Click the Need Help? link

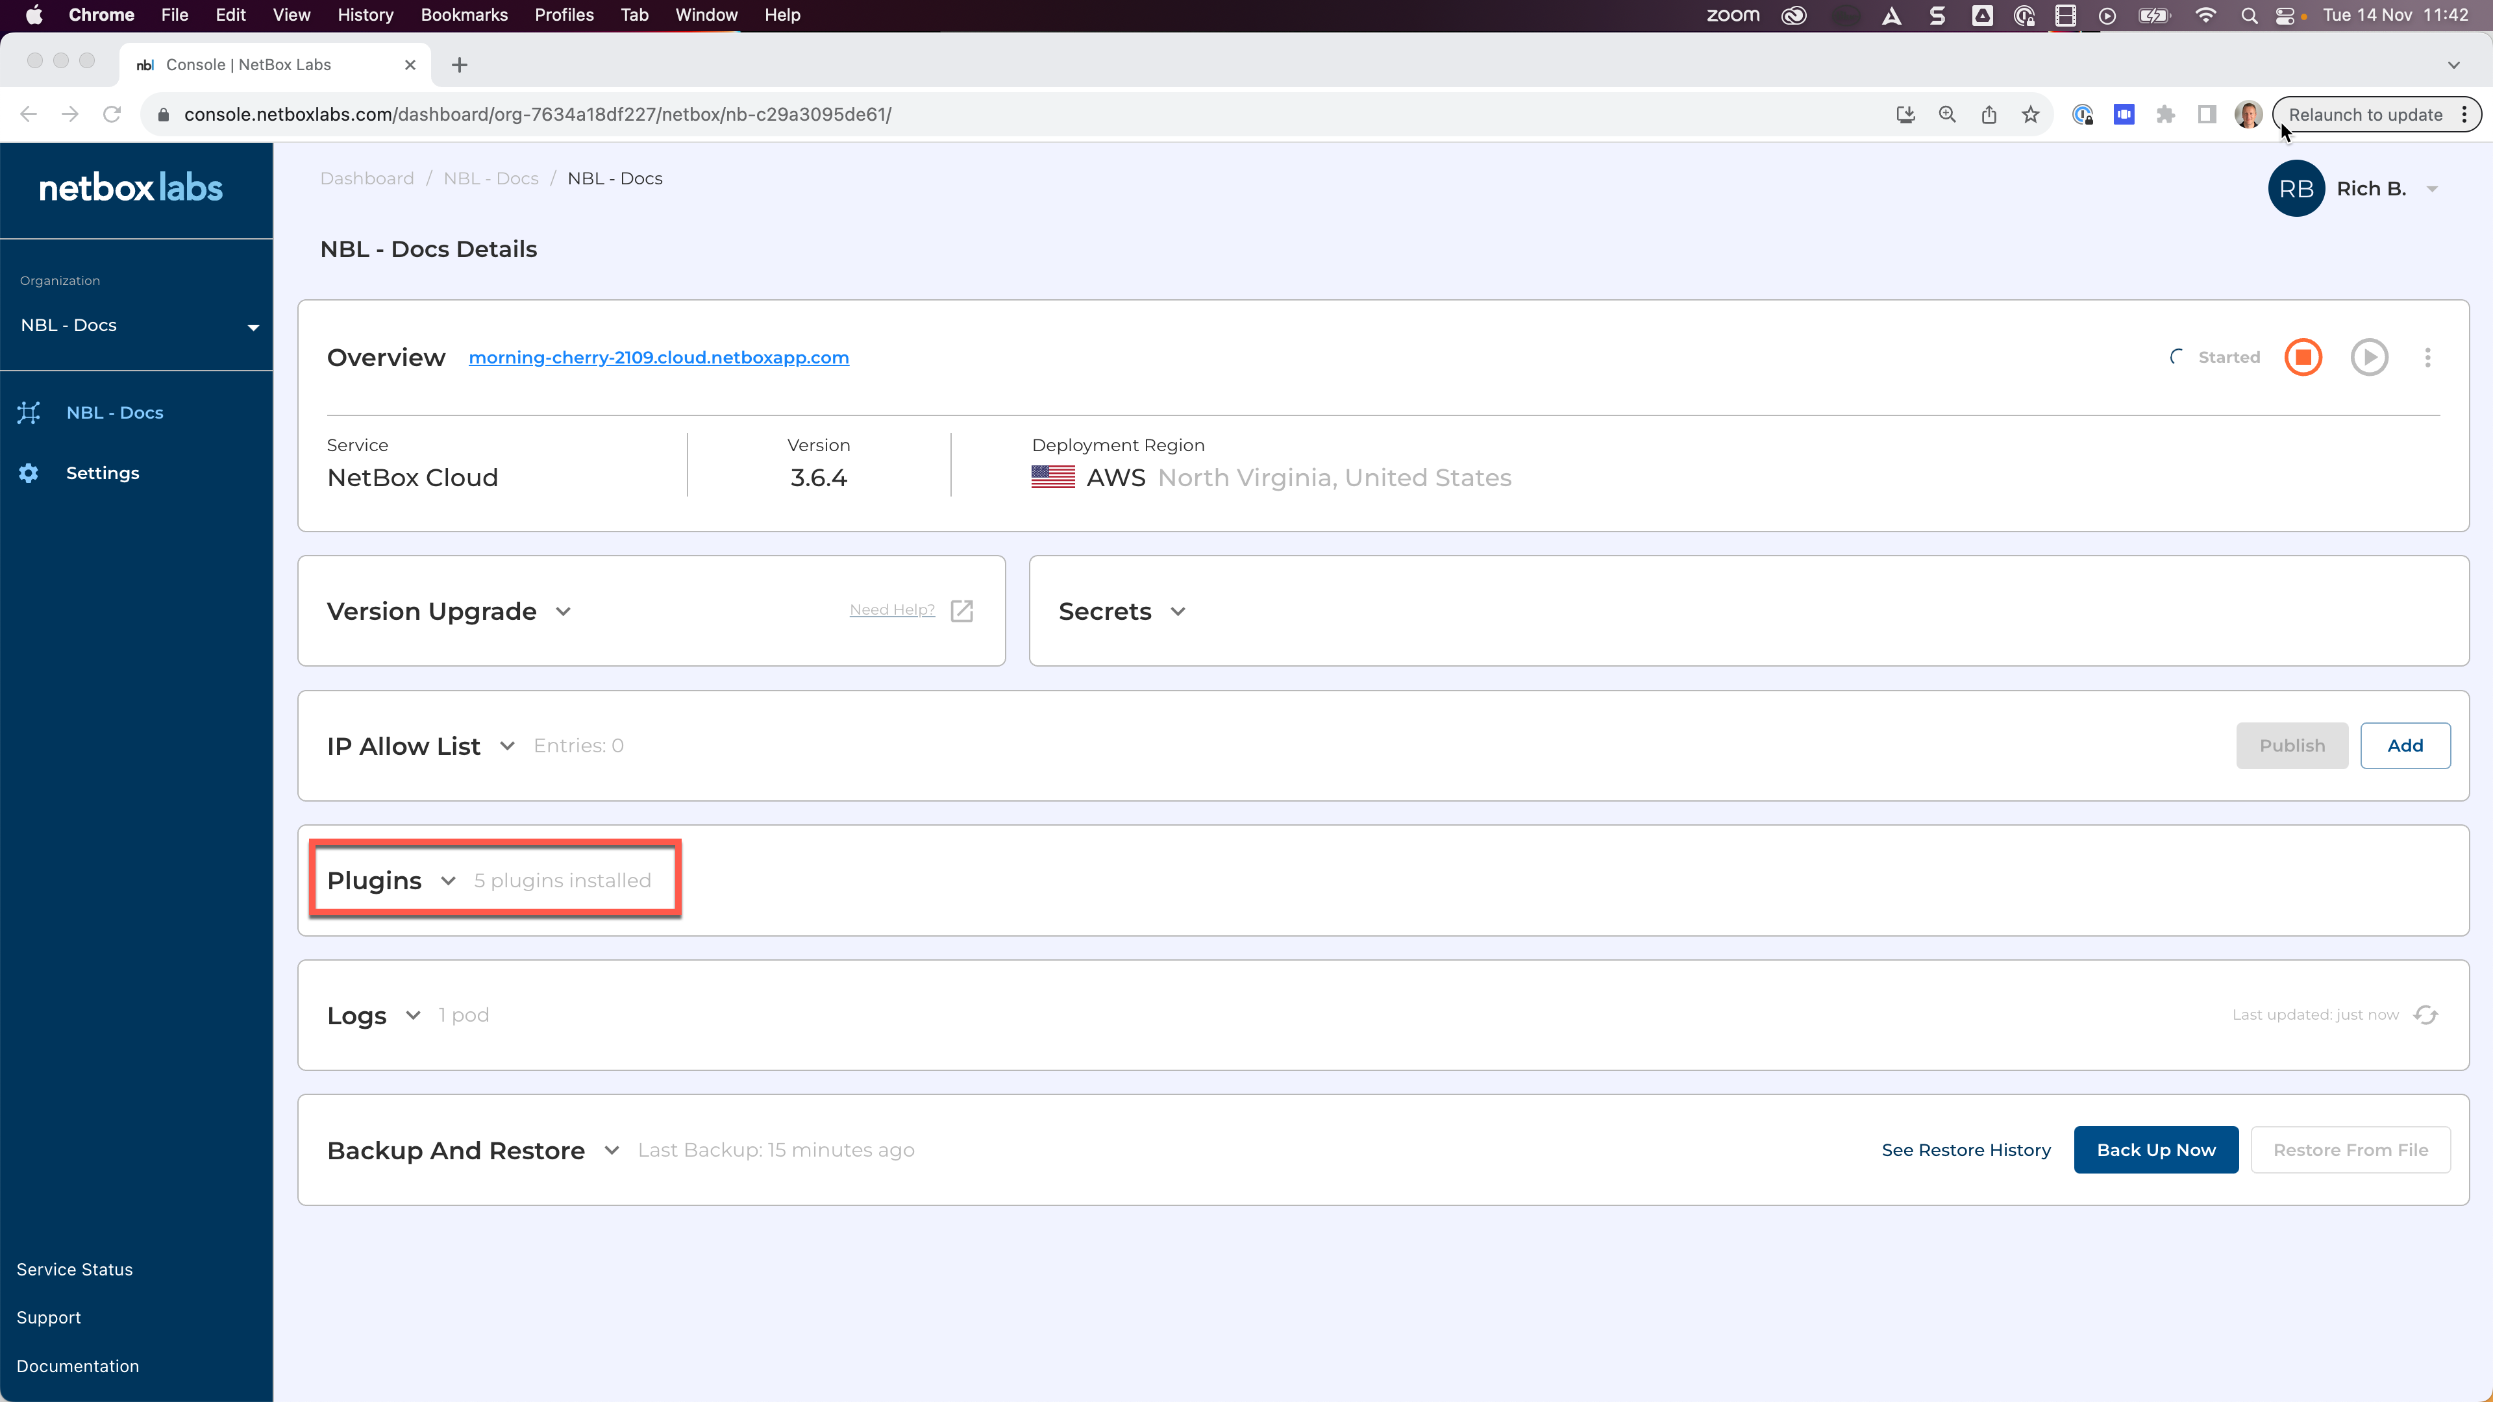coord(892,609)
